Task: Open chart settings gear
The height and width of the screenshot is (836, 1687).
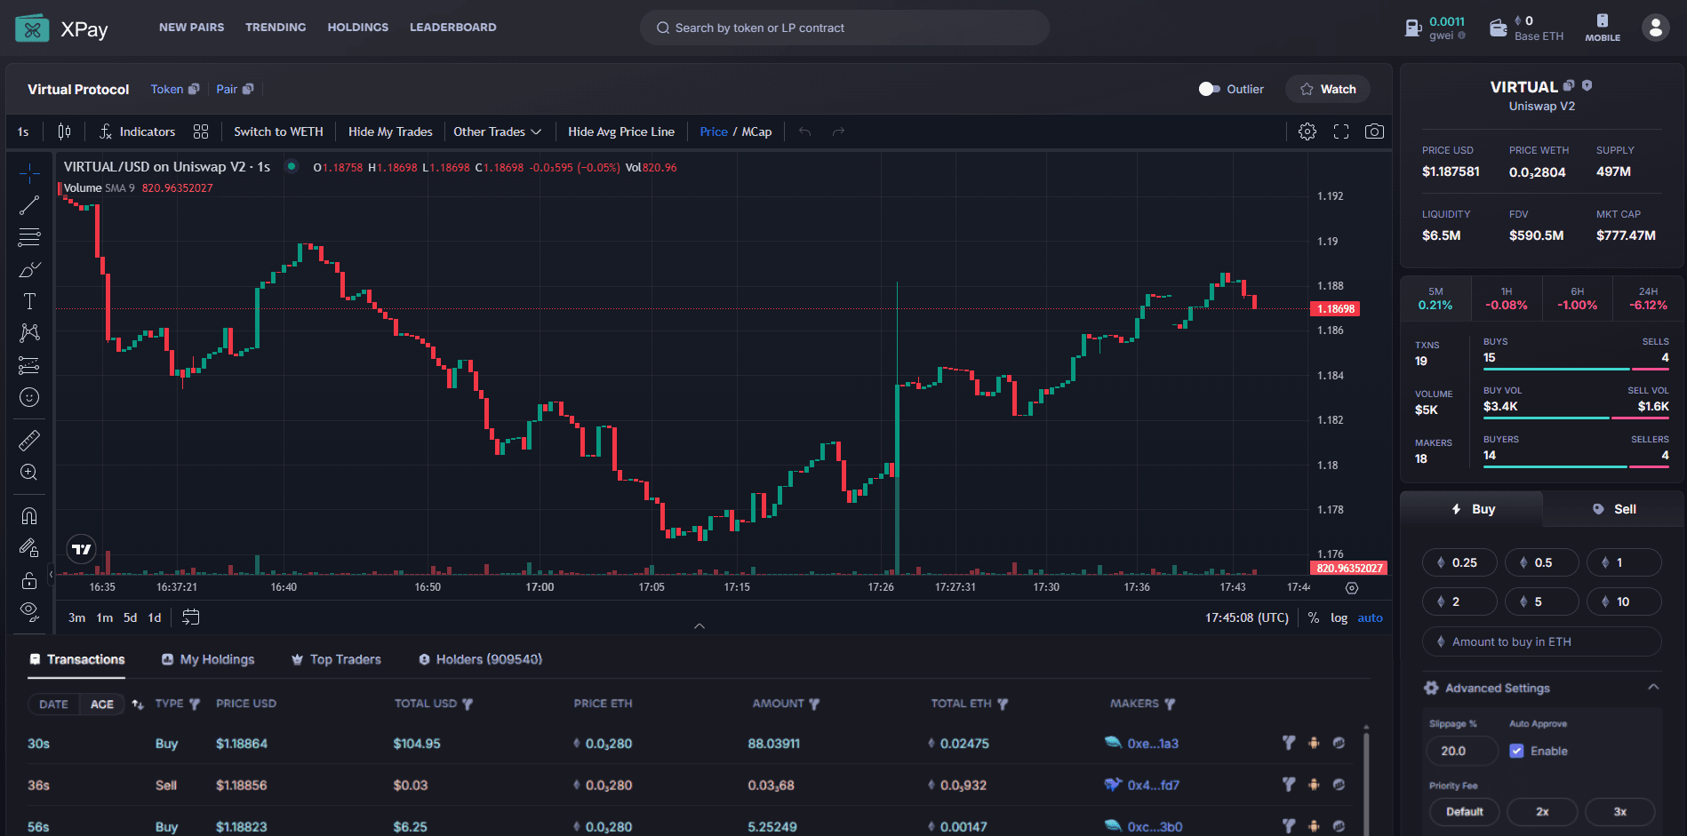Action: [1307, 131]
